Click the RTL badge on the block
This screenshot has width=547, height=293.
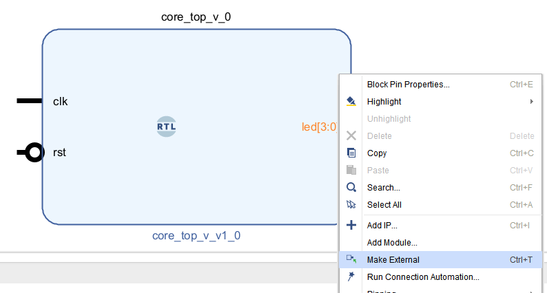[x=167, y=127]
